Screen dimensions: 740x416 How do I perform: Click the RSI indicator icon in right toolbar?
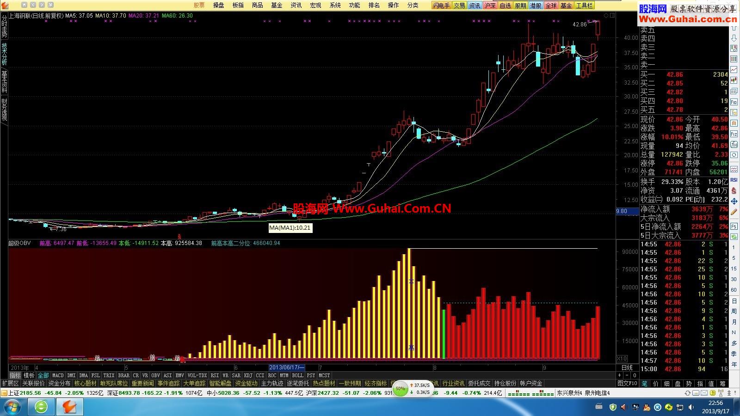[734, 179]
